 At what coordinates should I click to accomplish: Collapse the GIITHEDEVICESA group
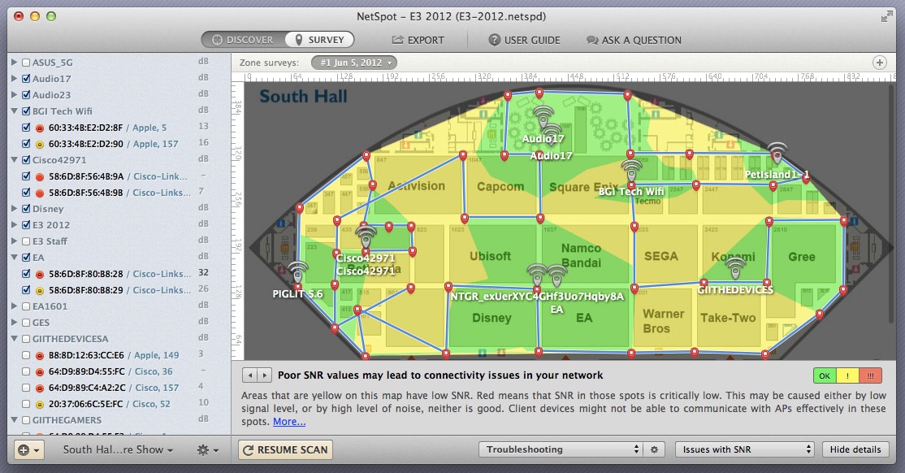(14, 338)
